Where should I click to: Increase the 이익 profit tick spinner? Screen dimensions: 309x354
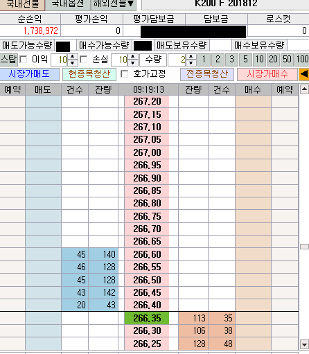coord(73,57)
